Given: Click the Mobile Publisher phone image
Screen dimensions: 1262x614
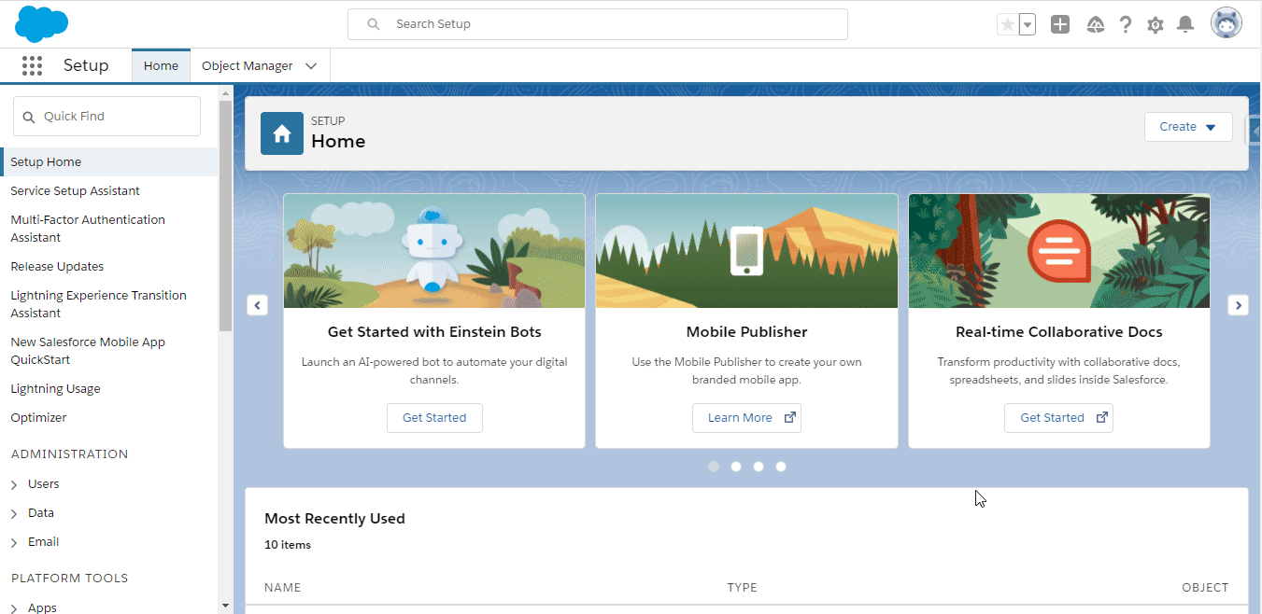Looking at the screenshot, I should tap(746, 251).
